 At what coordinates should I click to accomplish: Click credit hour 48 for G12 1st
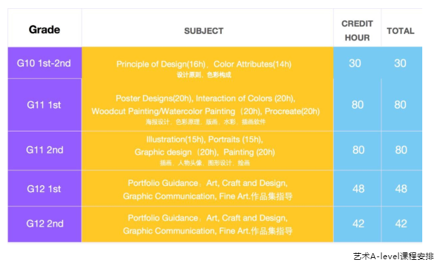coord(357,189)
